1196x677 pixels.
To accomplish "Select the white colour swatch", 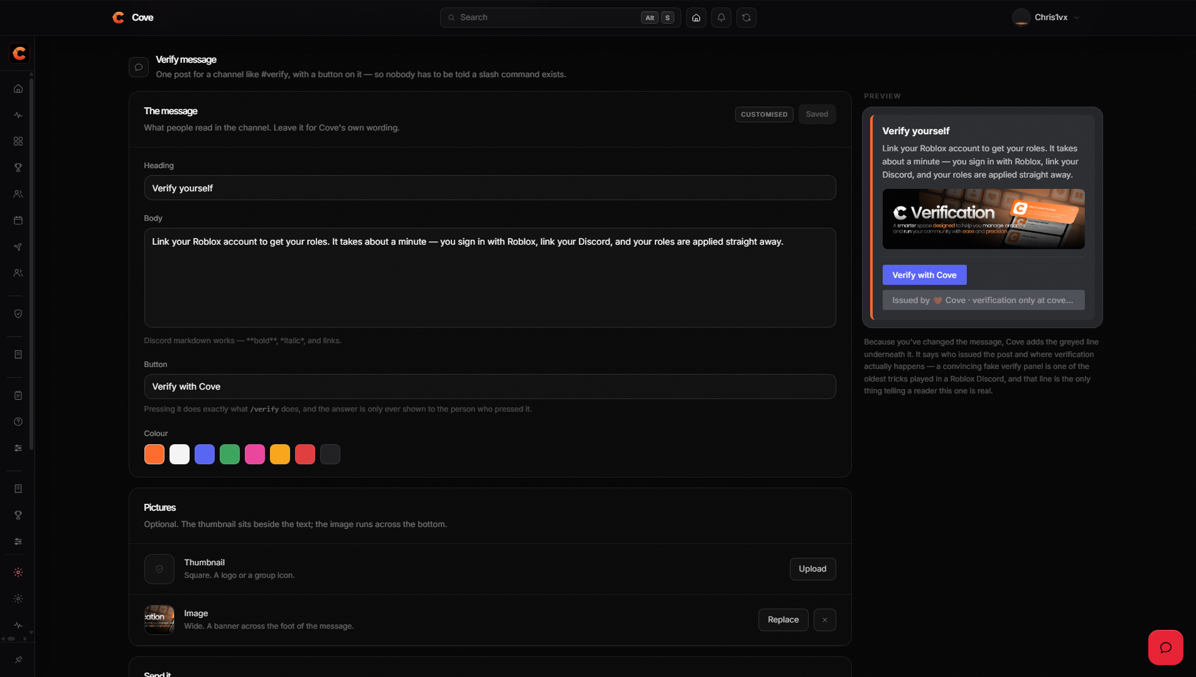I will tap(180, 454).
